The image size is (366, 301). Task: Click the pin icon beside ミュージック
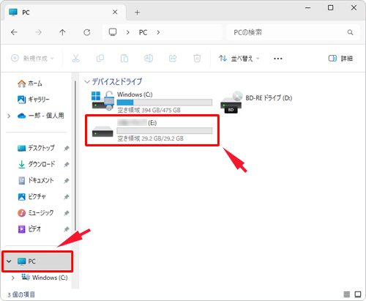click(x=67, y=213)
